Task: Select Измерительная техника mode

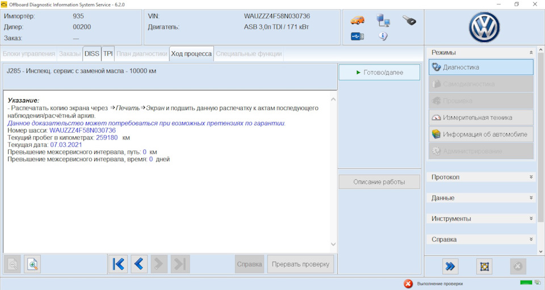Action: pos(481,117)
